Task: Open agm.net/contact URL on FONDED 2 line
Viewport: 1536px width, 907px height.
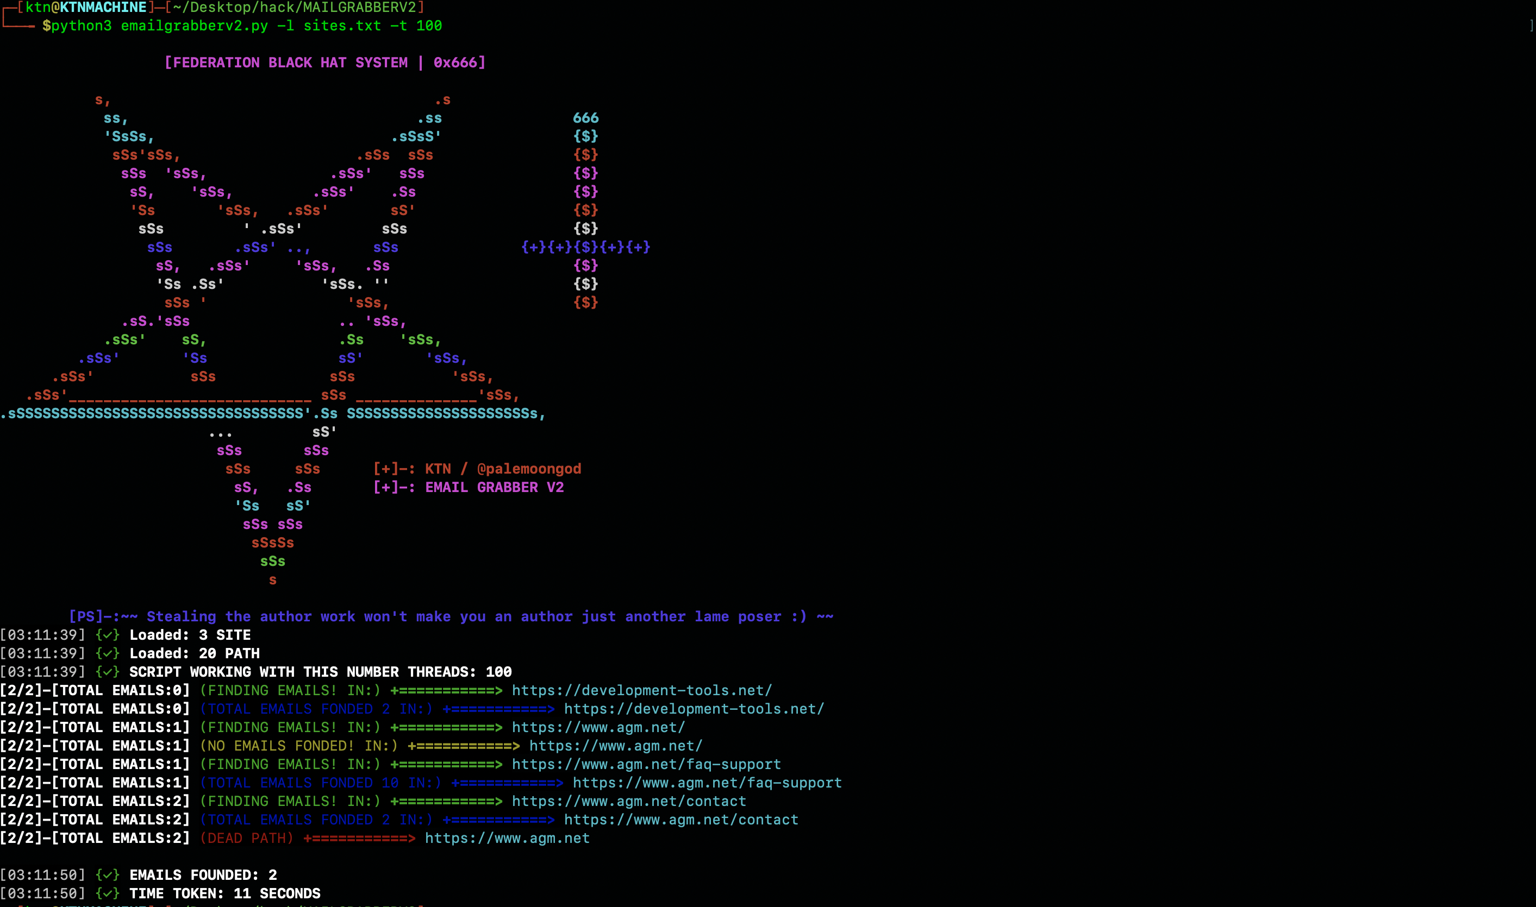Action: (x=680, y=820)
